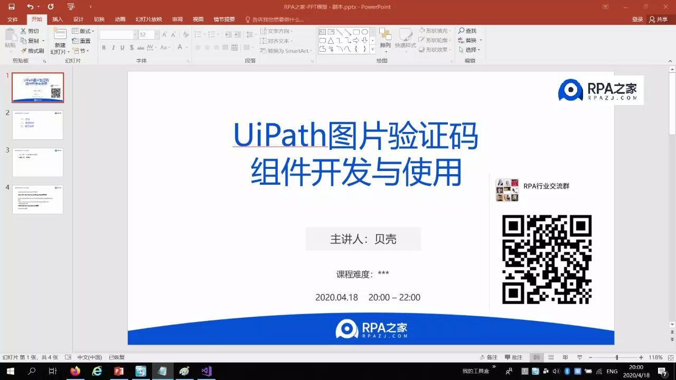The height and width of the screenshot is (380, 676).
Task: Switch to slide sorter view
Action: tap(551, 357)
